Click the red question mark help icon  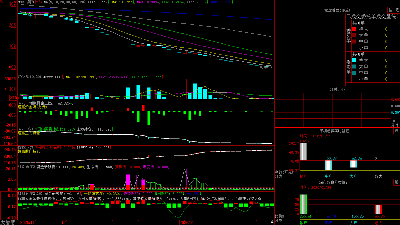[15, 2]
